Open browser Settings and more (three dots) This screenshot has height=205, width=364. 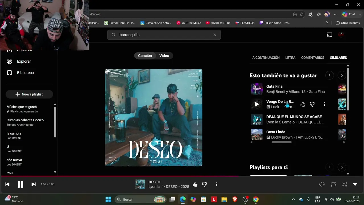point(336,14)
